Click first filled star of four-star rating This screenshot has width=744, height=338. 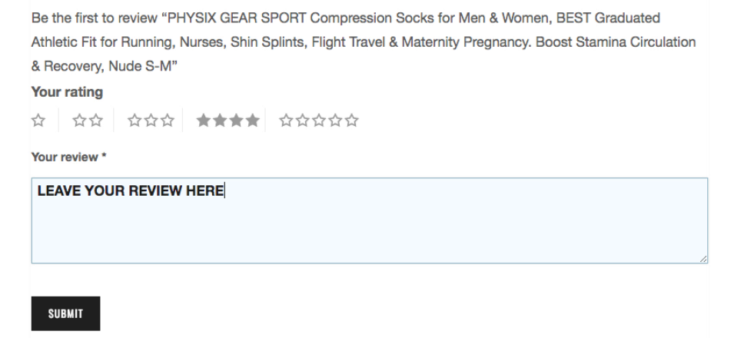click(204, 121)
